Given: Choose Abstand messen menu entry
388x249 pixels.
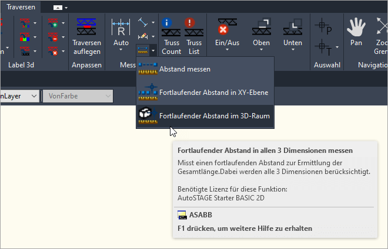Looking at the screenshot, I should pyautogui.click(x=205, y=69).
